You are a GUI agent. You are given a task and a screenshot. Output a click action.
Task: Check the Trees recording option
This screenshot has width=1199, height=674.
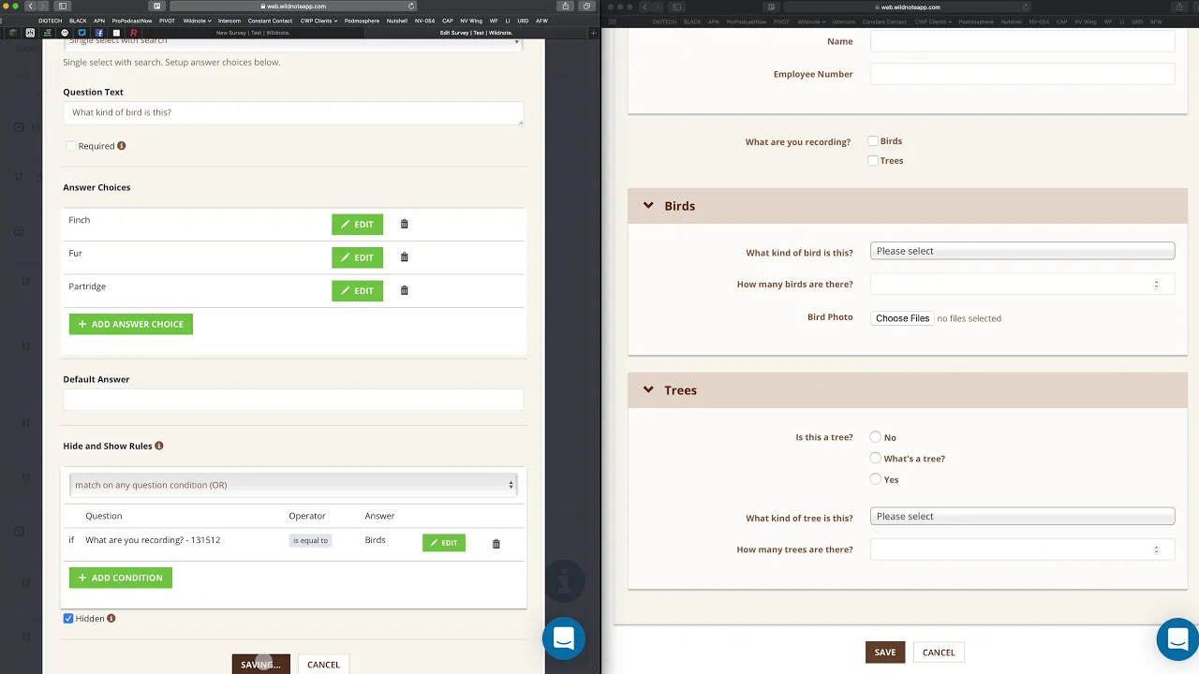[873, 161]
